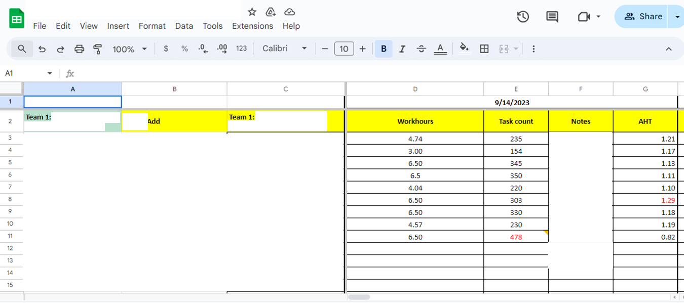The image size is (684, 303).
Task: Click the horizontal scrollbar thumb
Action: click(360, 297)
